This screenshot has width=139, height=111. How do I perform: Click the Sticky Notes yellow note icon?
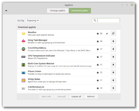click(x=24, y=80)
